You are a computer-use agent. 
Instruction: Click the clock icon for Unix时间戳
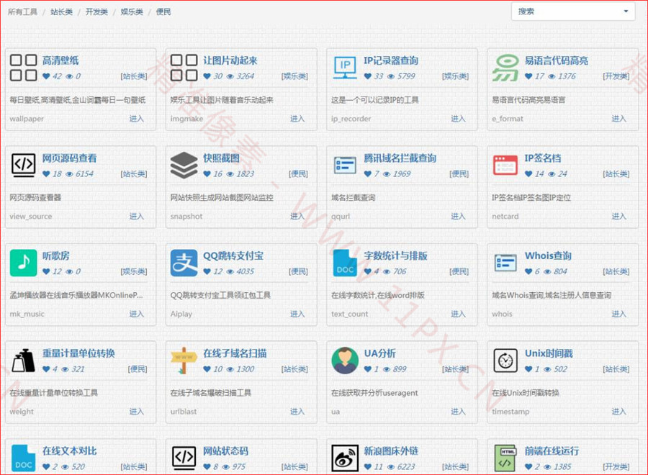(505, 361)
